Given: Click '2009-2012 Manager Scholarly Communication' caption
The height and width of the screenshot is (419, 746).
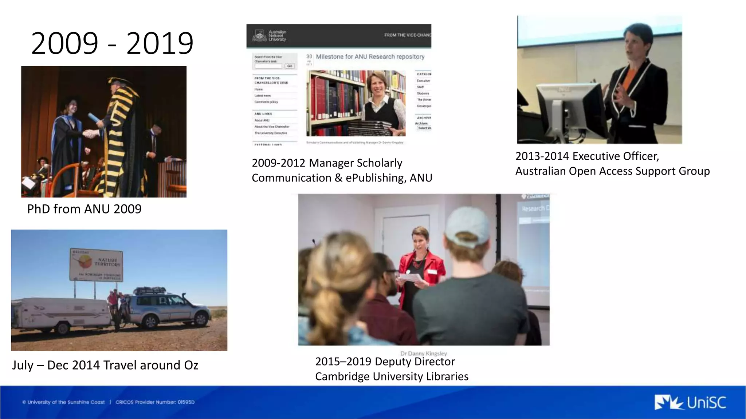Looking at the screenshot, I should pyautogui.click(x=342, y=170).
